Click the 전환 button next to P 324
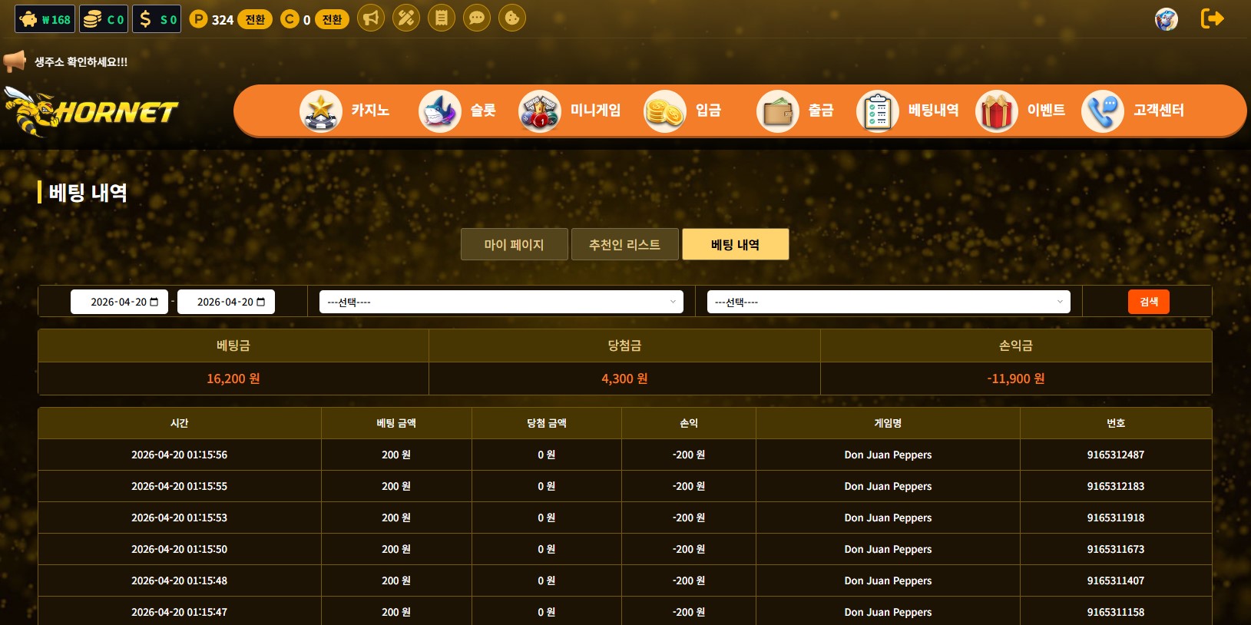This screenshot has width=1251, height=625. pyautogui.click(x=255, y=19)
